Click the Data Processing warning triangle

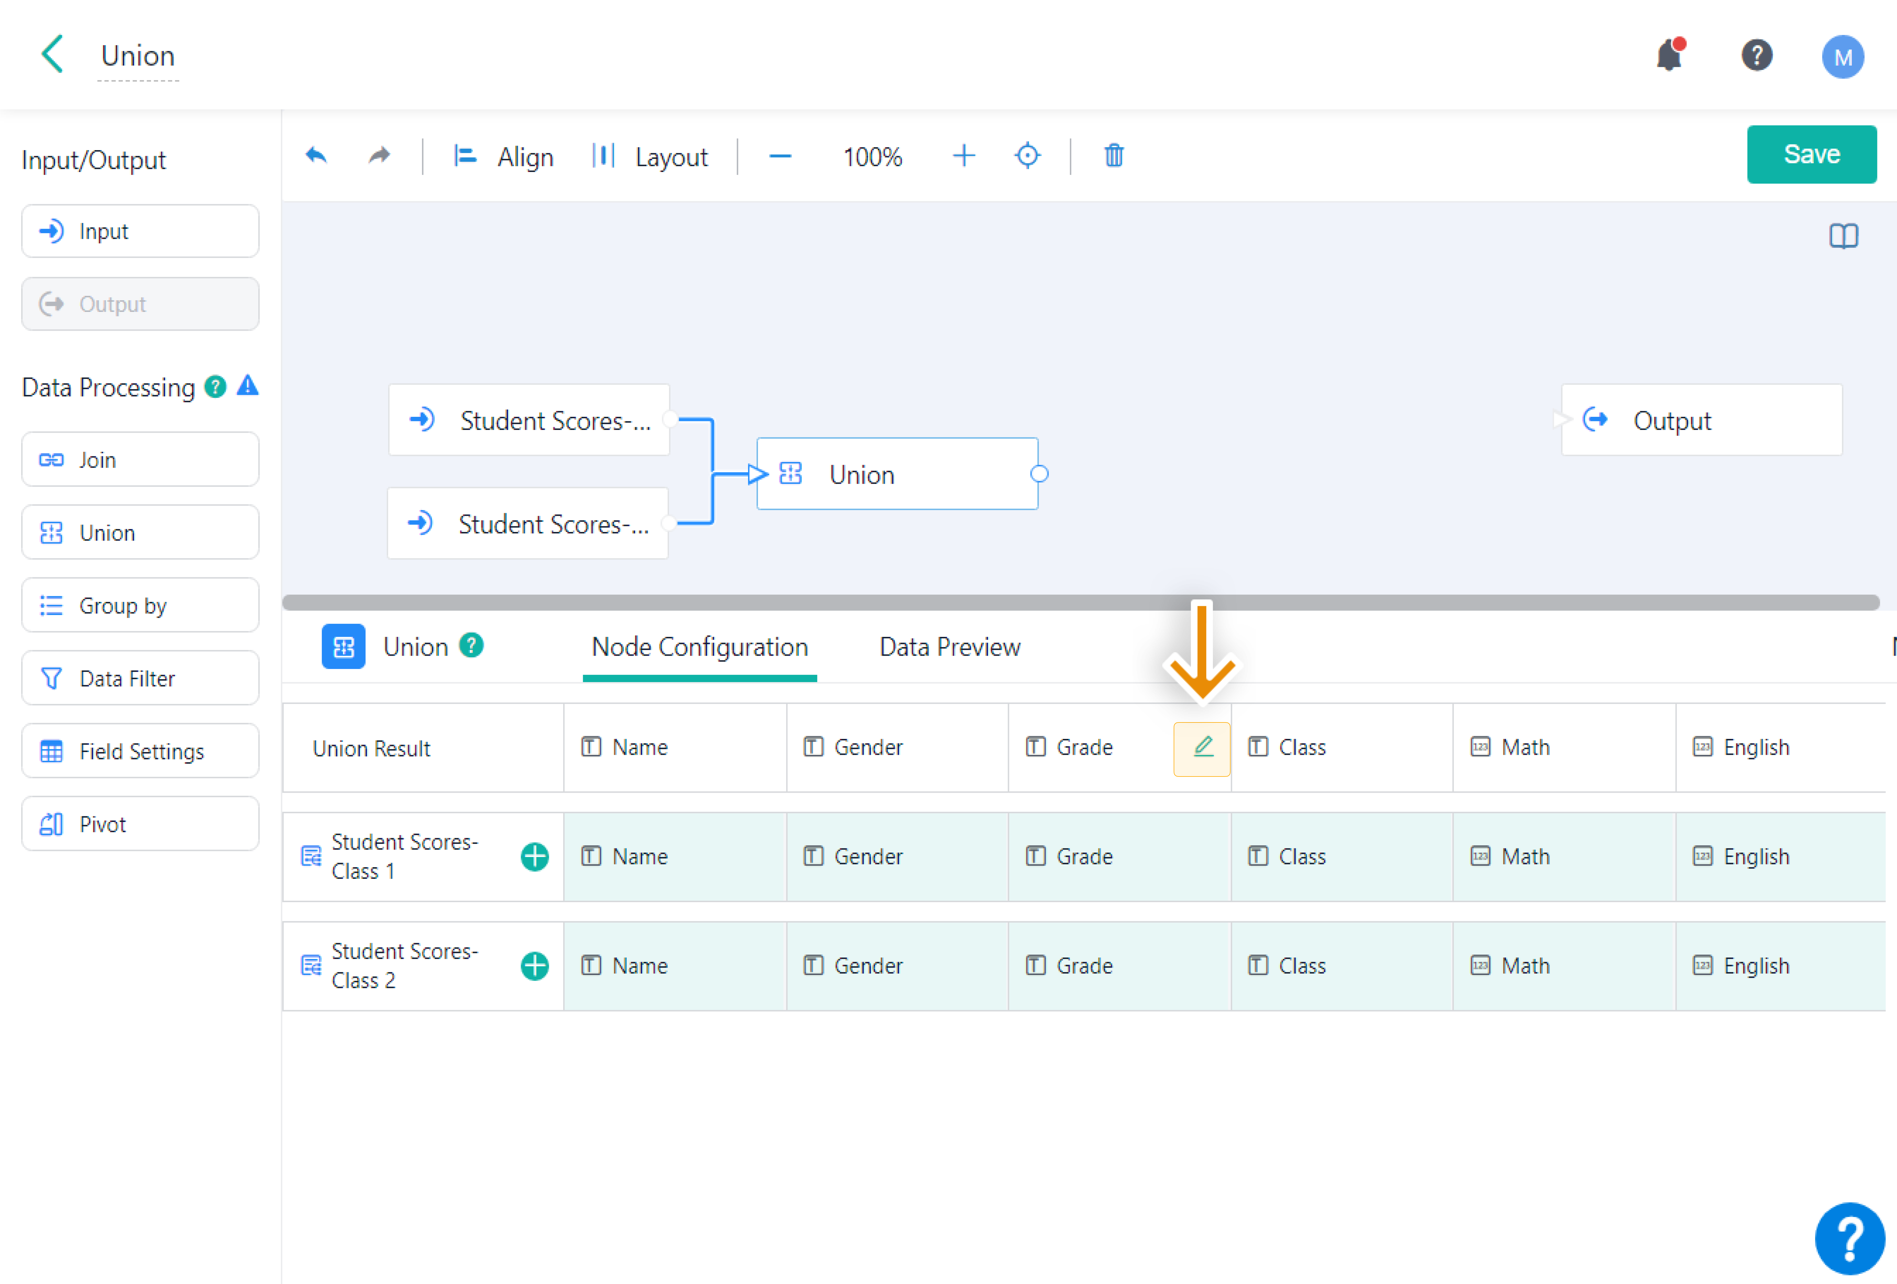(x=247, y=385)
